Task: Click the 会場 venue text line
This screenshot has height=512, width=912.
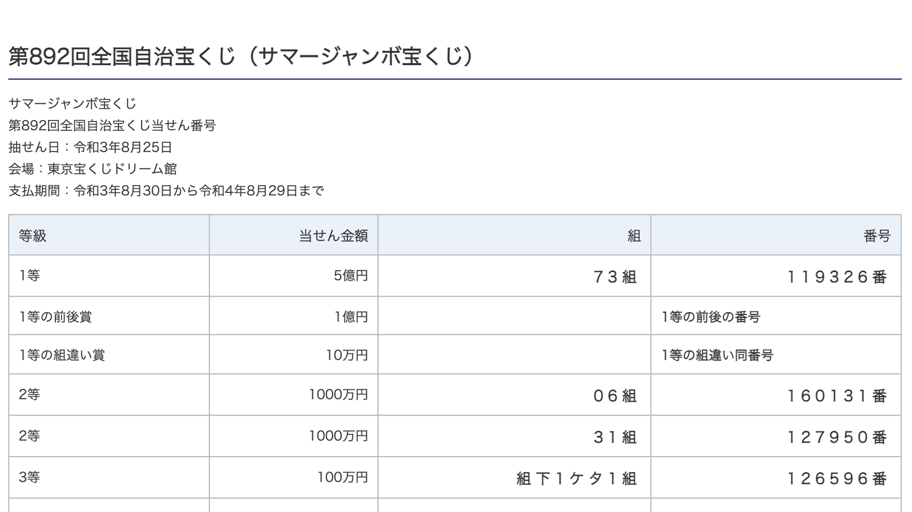Action: 92,169
